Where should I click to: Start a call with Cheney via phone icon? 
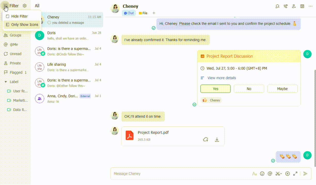tap(286, 6)
